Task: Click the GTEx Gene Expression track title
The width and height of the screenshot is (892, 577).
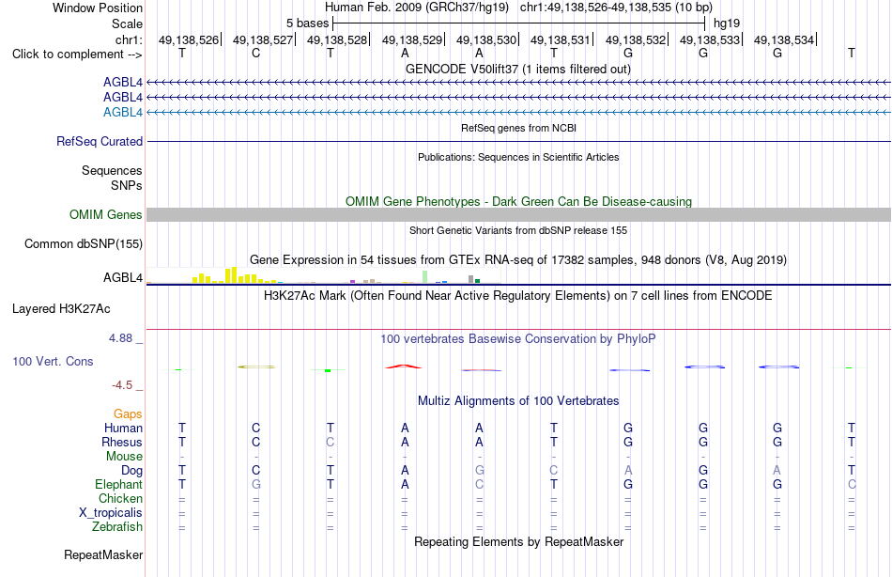Action: [518, 260]
